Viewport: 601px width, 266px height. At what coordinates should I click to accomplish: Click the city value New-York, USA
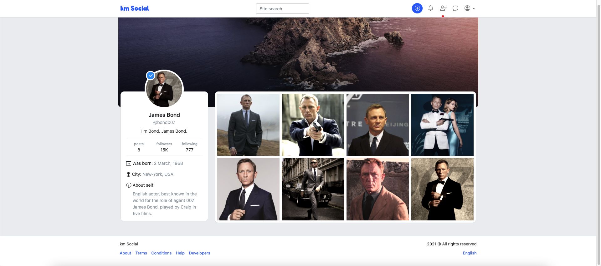click(x=158, y=174)
